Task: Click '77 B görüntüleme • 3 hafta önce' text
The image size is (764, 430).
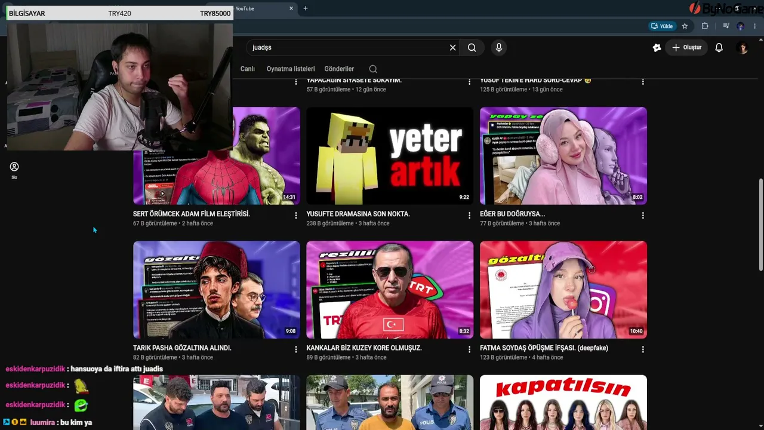Action: pyautogui.click(x=520, y=223)
